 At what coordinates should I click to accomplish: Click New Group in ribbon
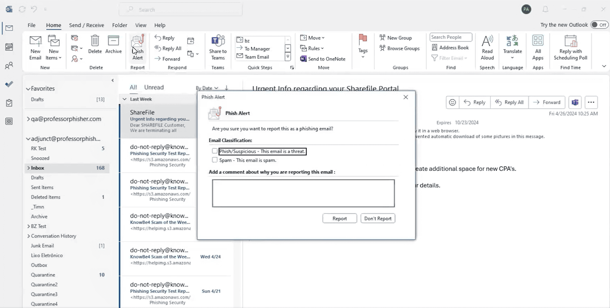pos(396,38)
